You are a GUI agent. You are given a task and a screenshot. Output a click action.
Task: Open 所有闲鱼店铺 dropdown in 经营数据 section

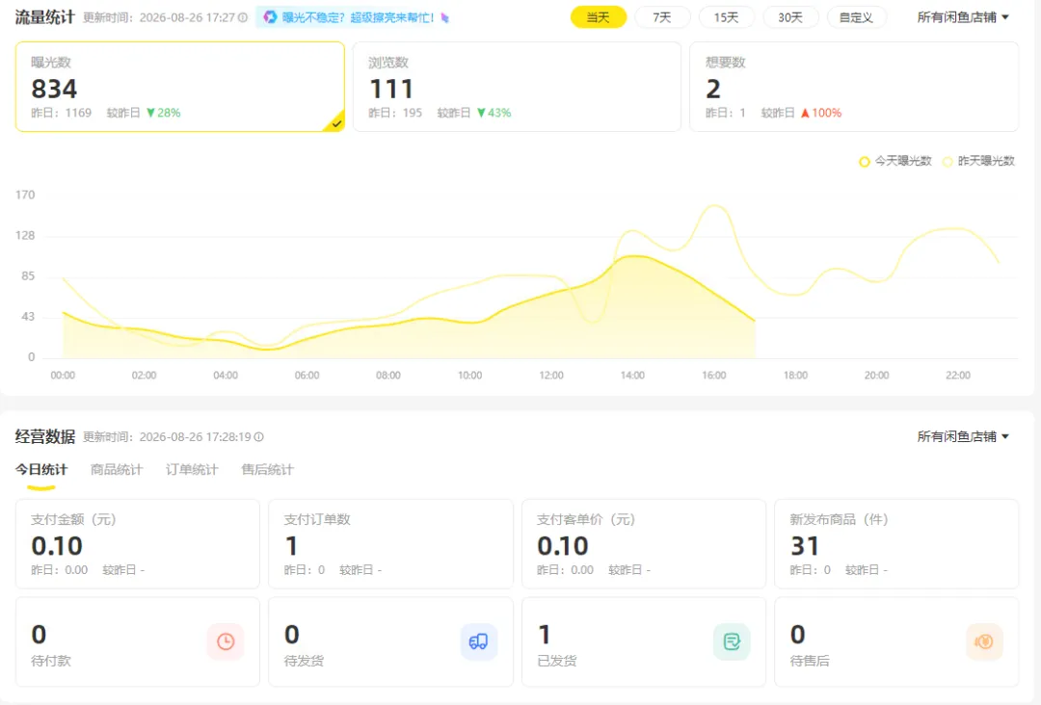tap(963, 436)
